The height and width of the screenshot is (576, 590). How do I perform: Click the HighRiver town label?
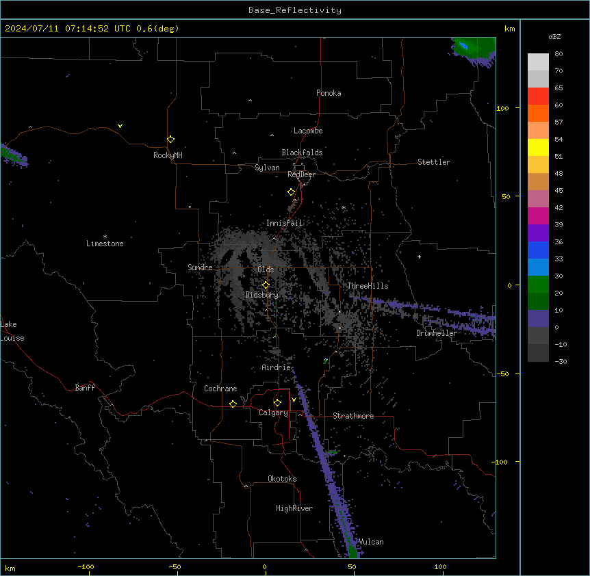point(294,508)
